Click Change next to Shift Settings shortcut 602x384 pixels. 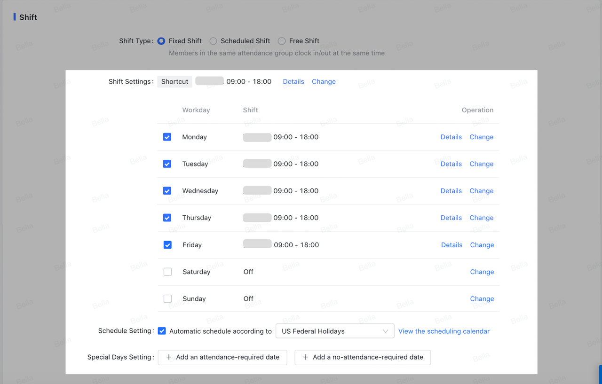[x=324, y=81]
